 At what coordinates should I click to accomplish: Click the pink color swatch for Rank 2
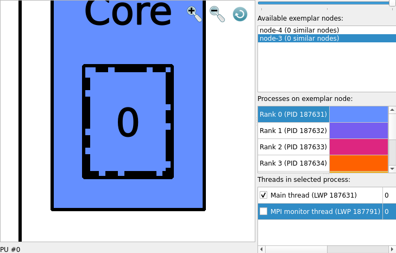[x=359, y=147]
